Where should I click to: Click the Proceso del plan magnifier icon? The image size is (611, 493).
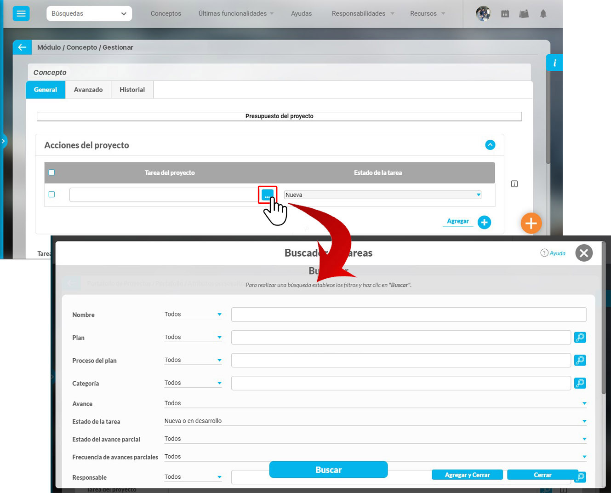(x=580, y=360)
